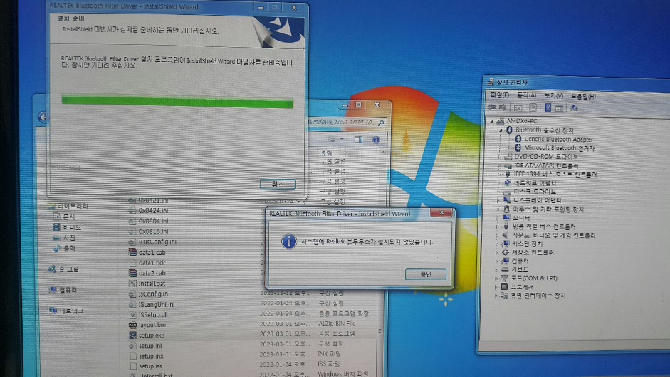The image size is (670, 377).
Task: Click the scan for hardware changes toolbar icon
Action: pos(575,108)
